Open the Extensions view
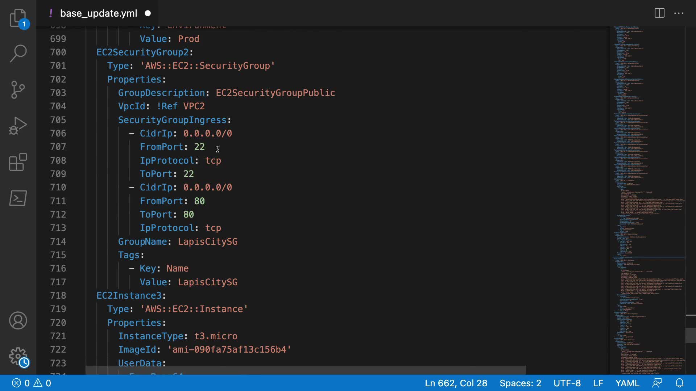This screenshot has height=391, width=696. click(x=18, y=162)
